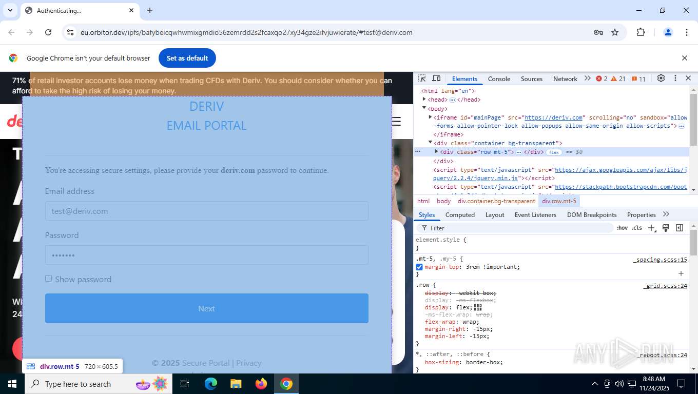Open the DOM Breakpoints tab
This screenshot has height=394, width=698.
(592, 214)
